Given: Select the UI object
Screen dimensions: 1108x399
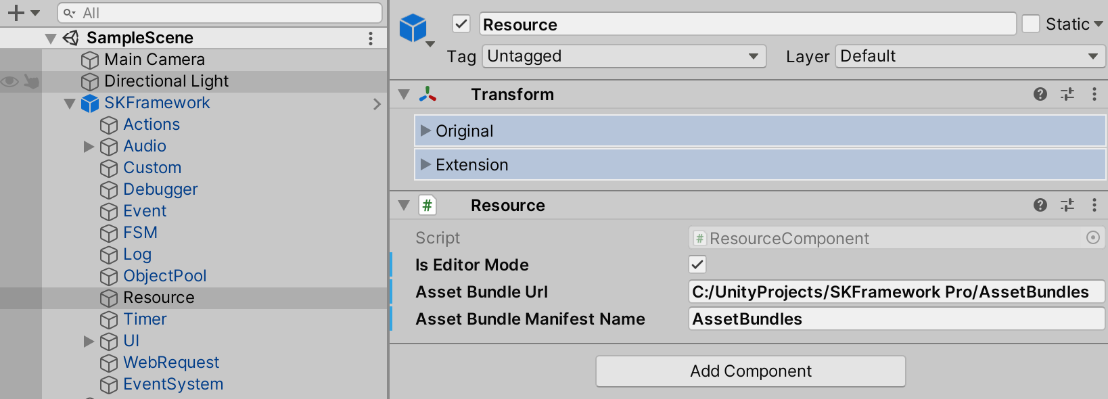Looking at the screenshot, I should pos(131,341).
